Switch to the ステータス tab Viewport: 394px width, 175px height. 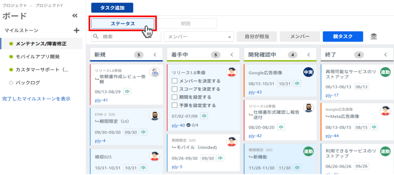(123, 23)
